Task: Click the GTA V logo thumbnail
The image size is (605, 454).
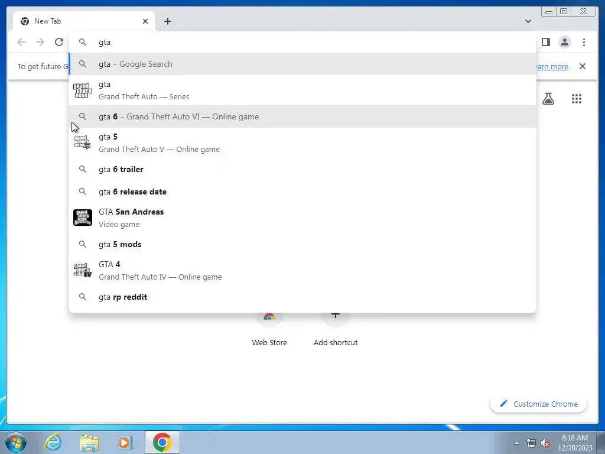Action: coord(83,143)
